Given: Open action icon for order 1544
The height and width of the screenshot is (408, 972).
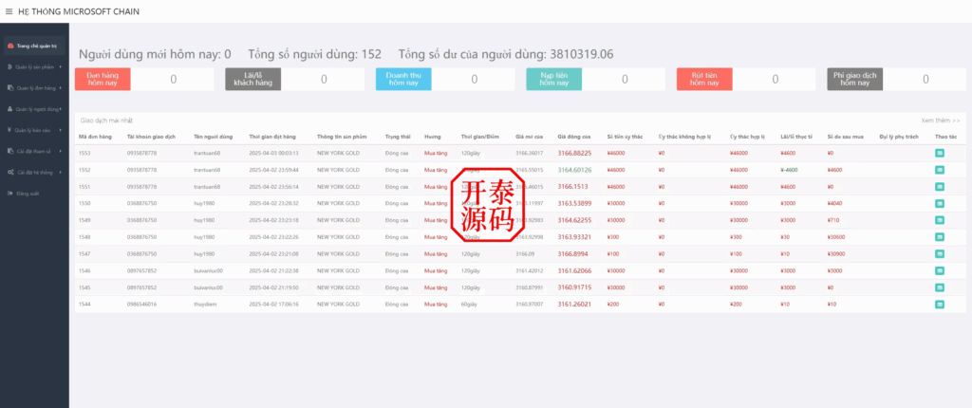Looking at the screenshot, I should pos(940,304).
